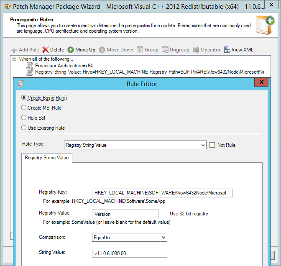The width and height of the screenshot is (281, 266).
Task: Click the Ungroup icon in toolbar
Action: [165, 50]
